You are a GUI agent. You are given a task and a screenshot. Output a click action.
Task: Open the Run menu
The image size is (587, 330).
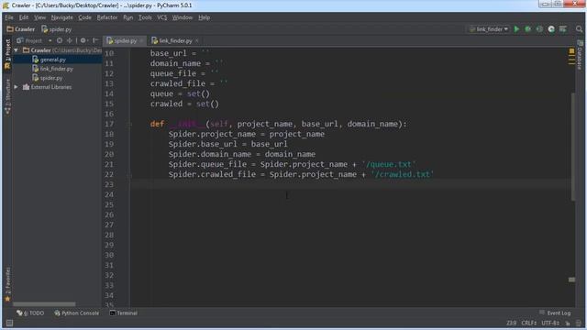128,17
